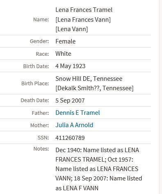Screen dimensions: 162x194
Task: Click the Gender value Female
Action: pyautogui.click(x=66, y=41)
